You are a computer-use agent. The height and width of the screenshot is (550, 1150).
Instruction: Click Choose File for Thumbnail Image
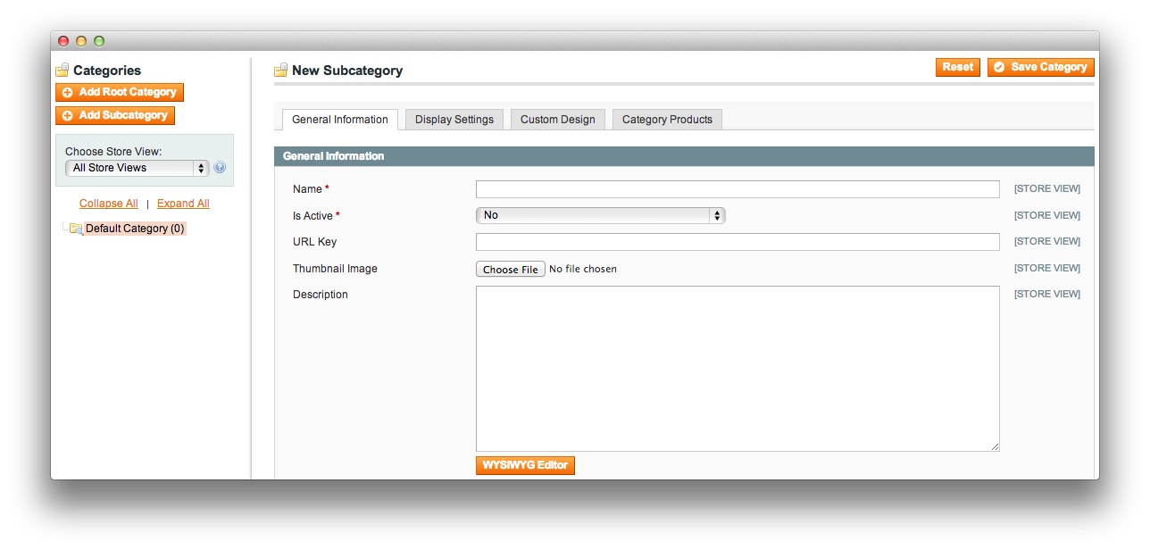[x=511, y=269]
